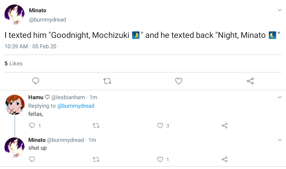Retweet the main Goodnight Mochizuki tweet
The image size is (286, 169).
click(107, 81)
